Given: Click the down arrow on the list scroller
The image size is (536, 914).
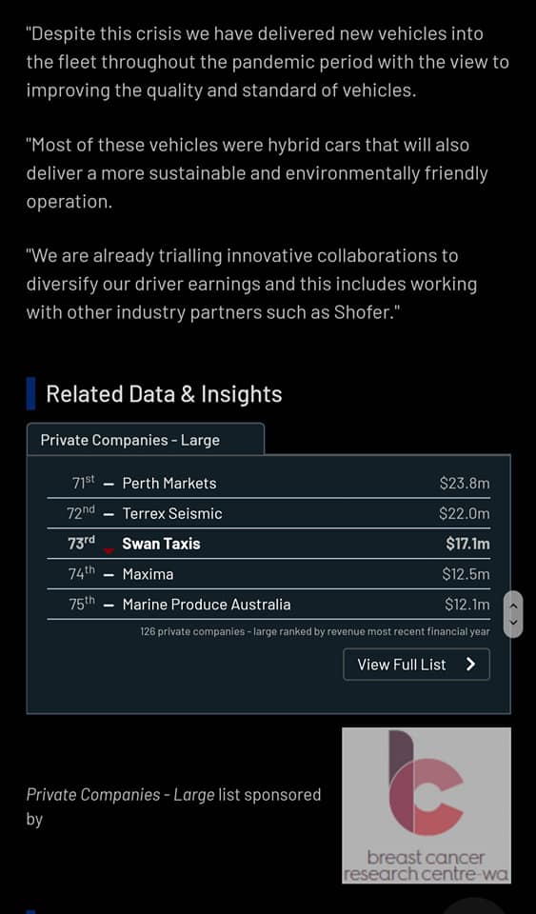Looking at the screenshot, I should coord(513,623).
